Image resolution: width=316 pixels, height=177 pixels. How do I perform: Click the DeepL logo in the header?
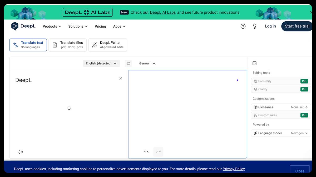pyautogui.click(x=23, y=26)
